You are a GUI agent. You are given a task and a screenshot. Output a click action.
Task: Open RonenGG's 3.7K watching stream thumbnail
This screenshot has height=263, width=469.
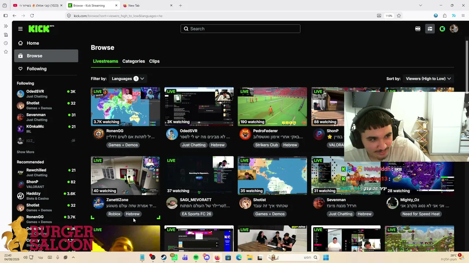125,107
